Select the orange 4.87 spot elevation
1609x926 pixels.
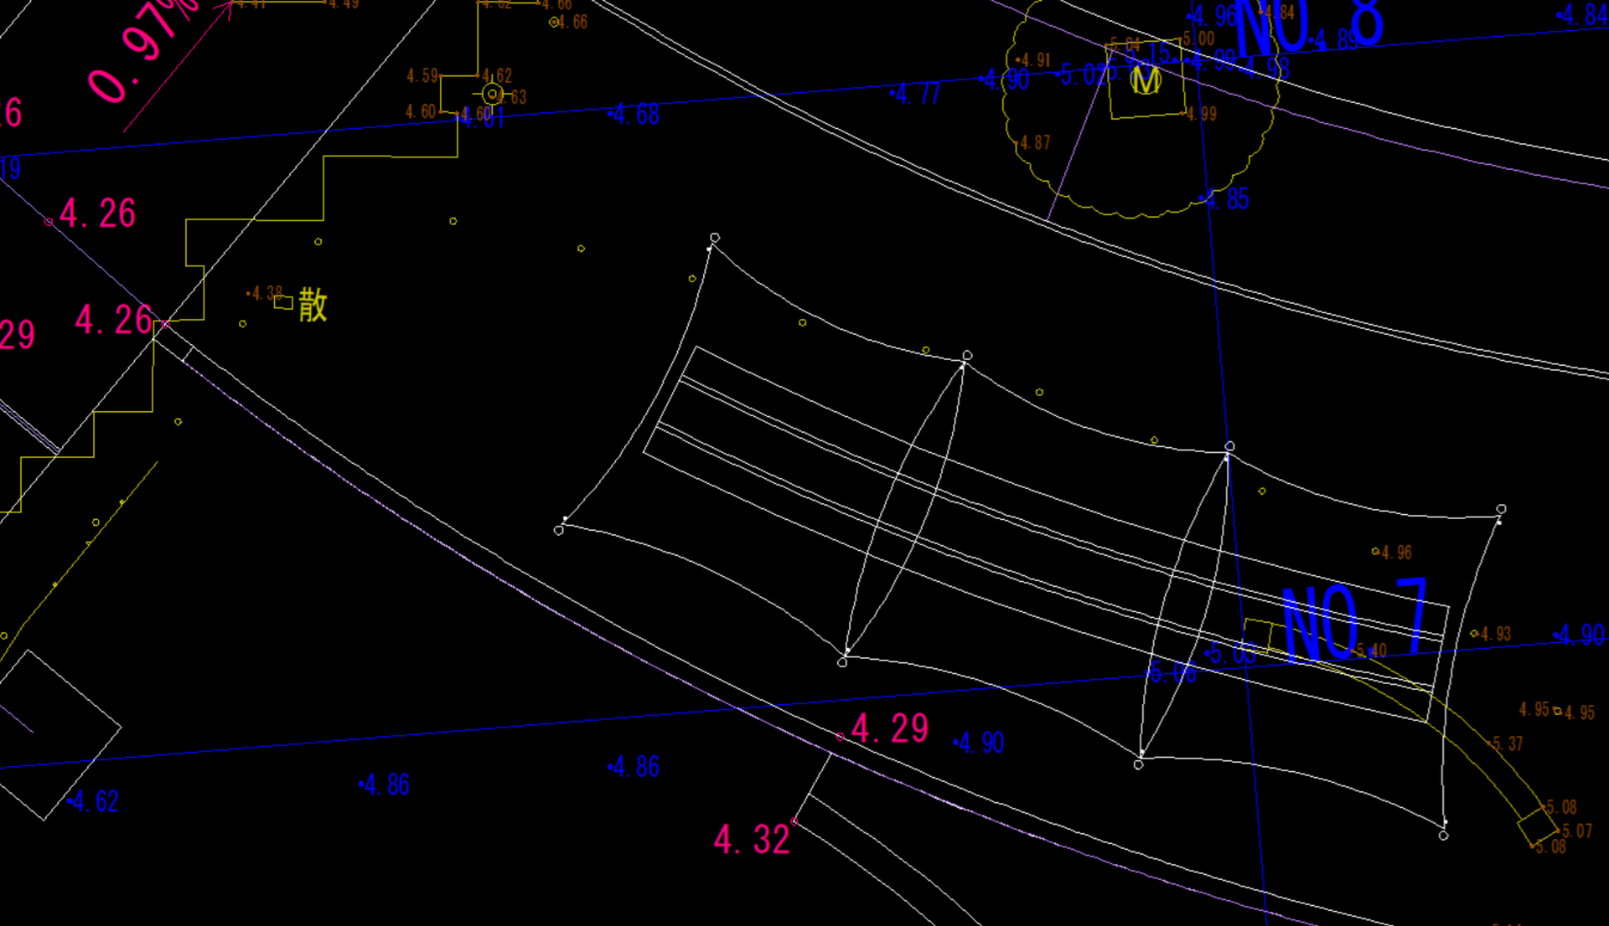(1035, 143)
